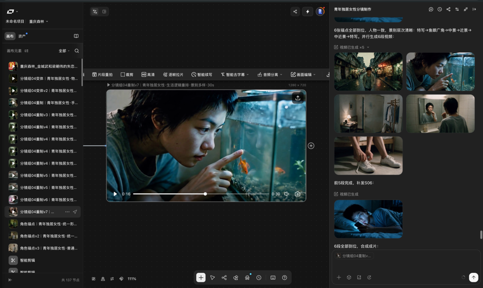Send message with the up arrow button
Viewport: 483px width, 288px height.
point(474,277)
